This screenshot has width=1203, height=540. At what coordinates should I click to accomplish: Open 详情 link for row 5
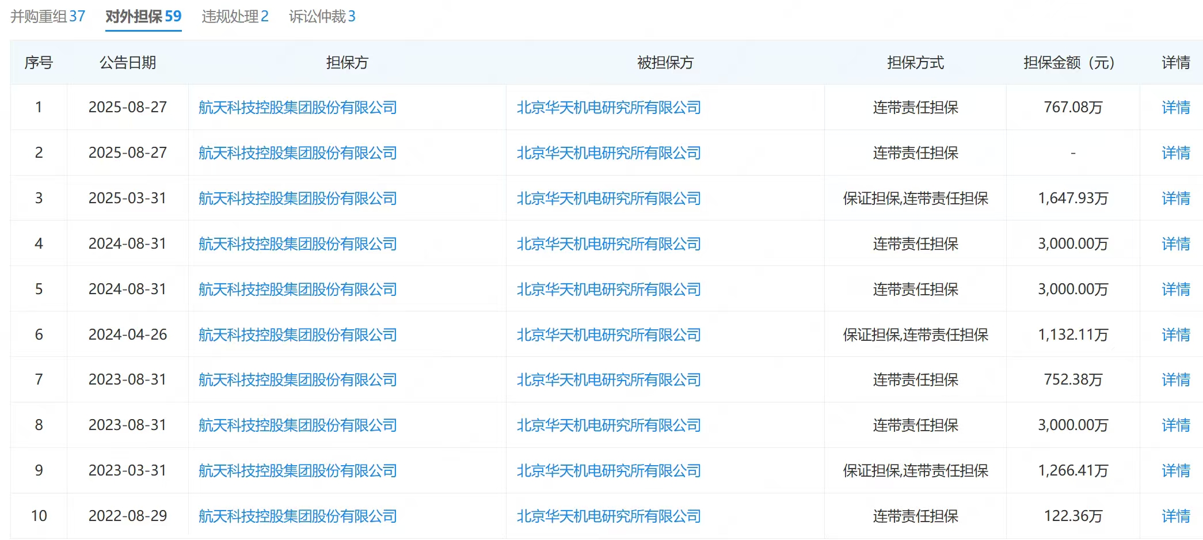(x=1175, y=290)
